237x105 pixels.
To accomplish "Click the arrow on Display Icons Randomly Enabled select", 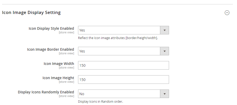I will point(164,94).
